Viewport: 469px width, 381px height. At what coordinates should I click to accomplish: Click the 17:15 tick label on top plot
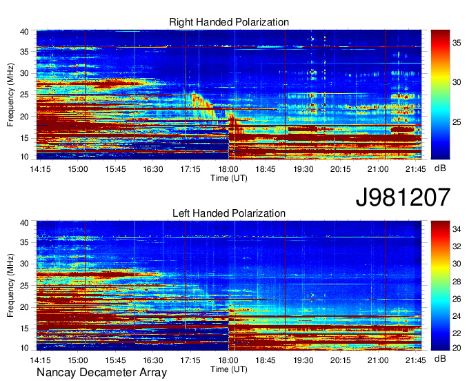190,169
